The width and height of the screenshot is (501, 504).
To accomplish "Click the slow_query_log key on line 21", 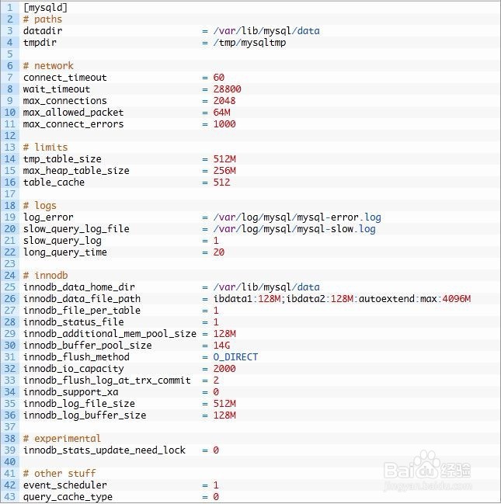I will click(x=62, y=241).
